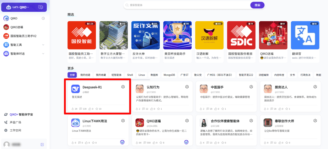Click the user avatar at sidebar bottom
328x149 pixels.
pyautogui.click(x=7, y=144)
